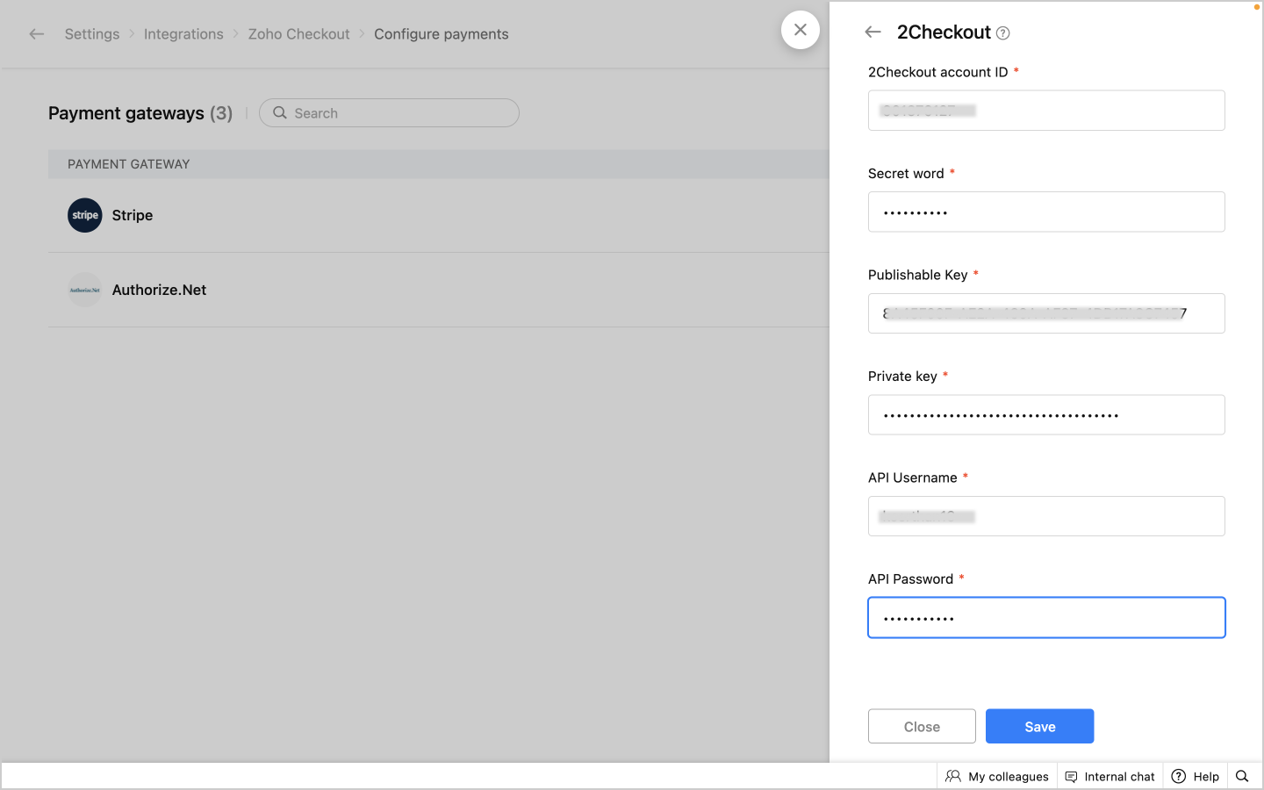Go to Integrations breadcrumb
This screenshot has height=790, width=1264.
(x=183, y=34)
